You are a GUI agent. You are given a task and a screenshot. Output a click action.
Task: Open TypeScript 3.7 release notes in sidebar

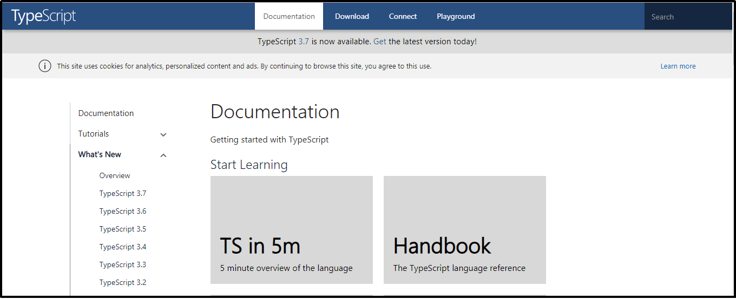pos(123,193)
